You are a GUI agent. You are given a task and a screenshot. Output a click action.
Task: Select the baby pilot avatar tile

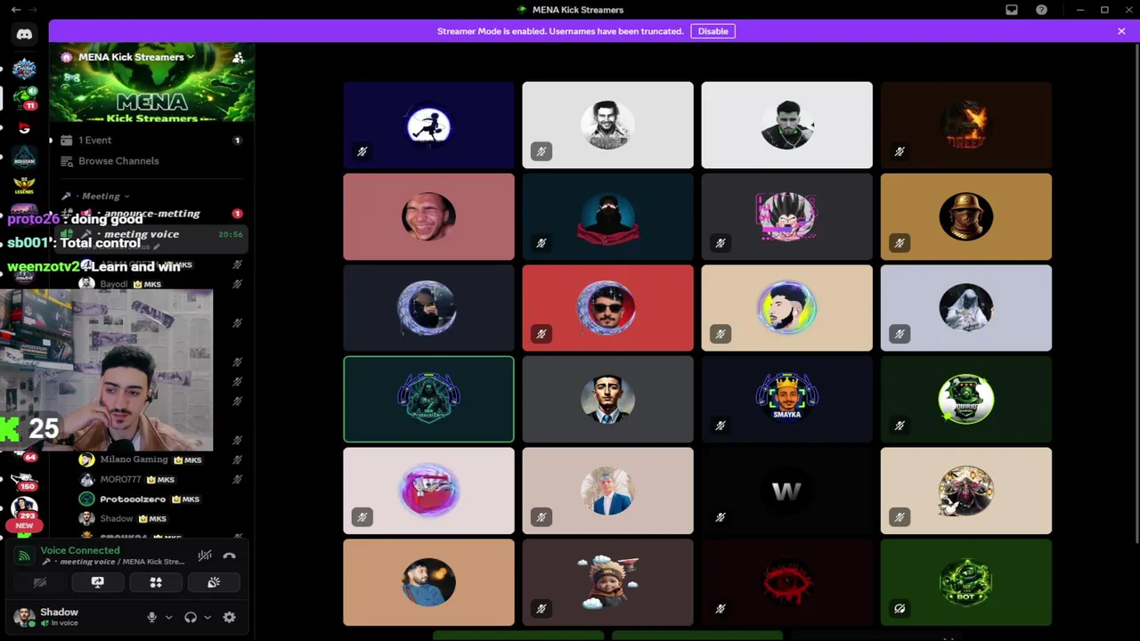tap(607, 582)
